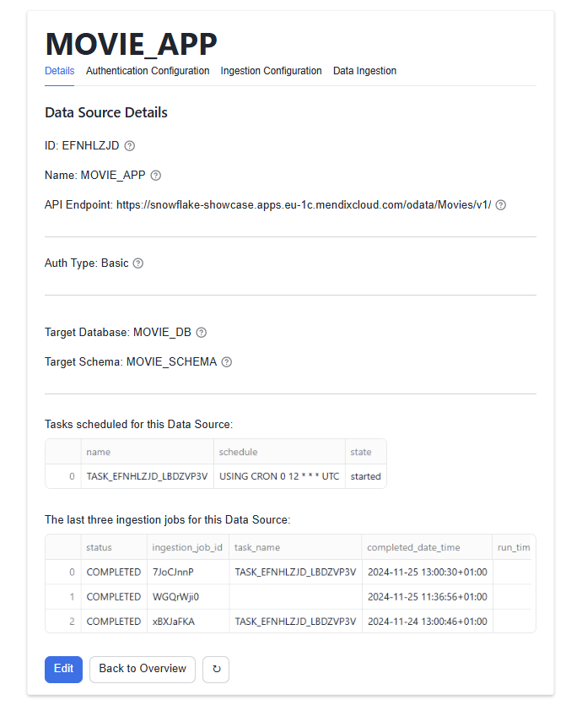The height and width of the screenshot is (722, 582).
Task: Click the Back to Overview button
Action: 143,669
